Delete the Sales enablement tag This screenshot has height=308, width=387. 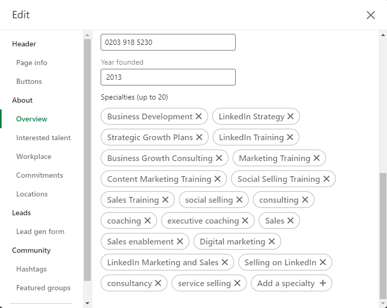coord(180,242)
